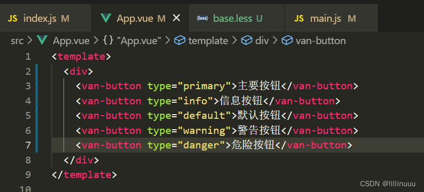Click the braces icon in breadcrumb
This screenshot has height=192, width=424.
point(108,41)
